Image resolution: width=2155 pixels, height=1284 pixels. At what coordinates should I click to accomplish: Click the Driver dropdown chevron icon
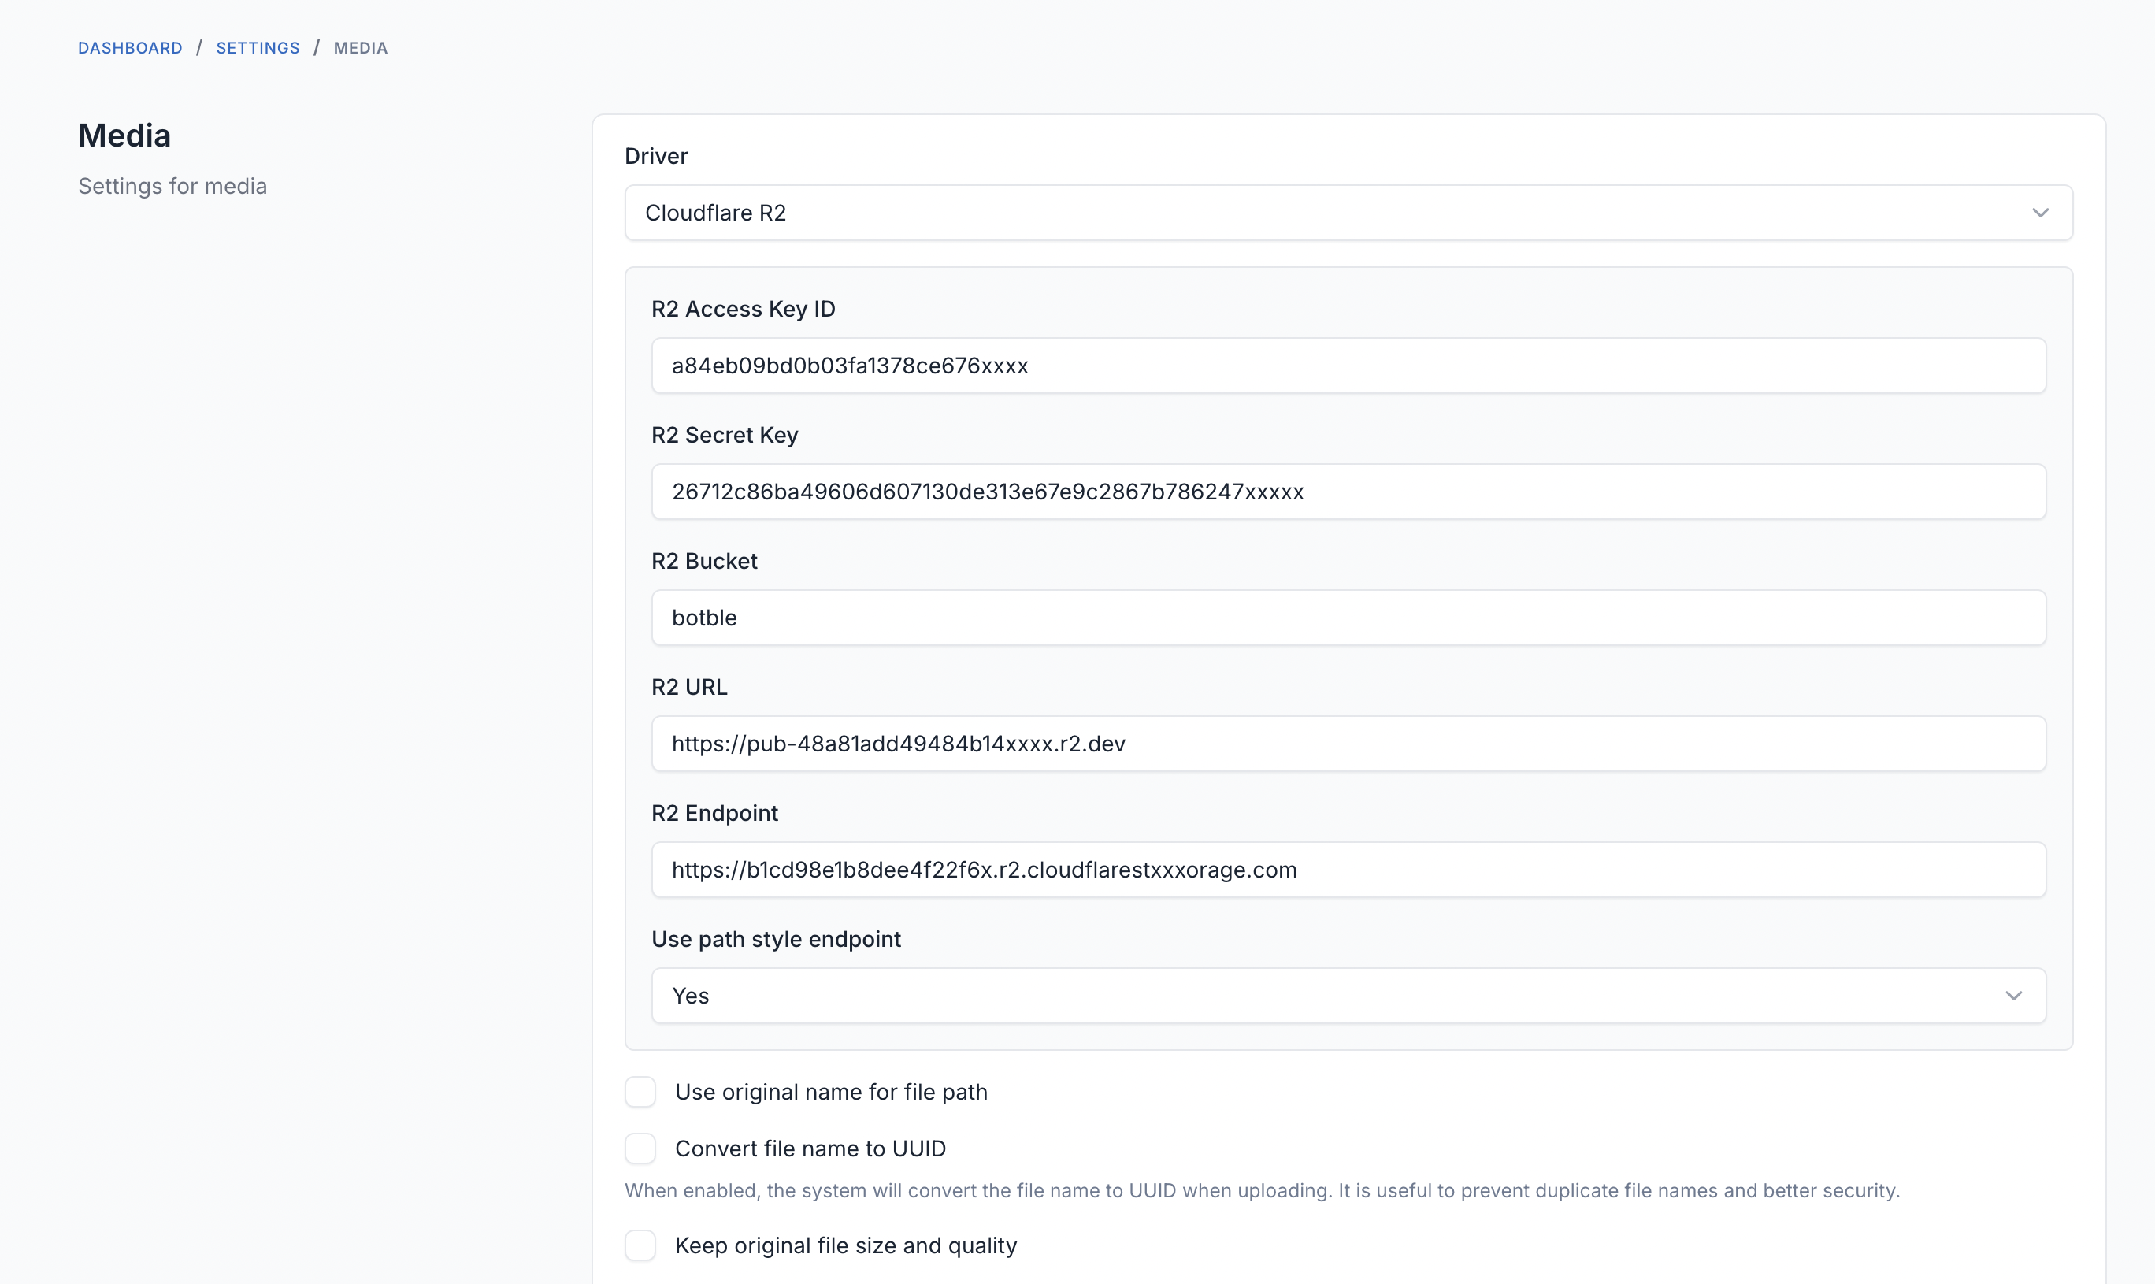click(x=2041, y=212)
